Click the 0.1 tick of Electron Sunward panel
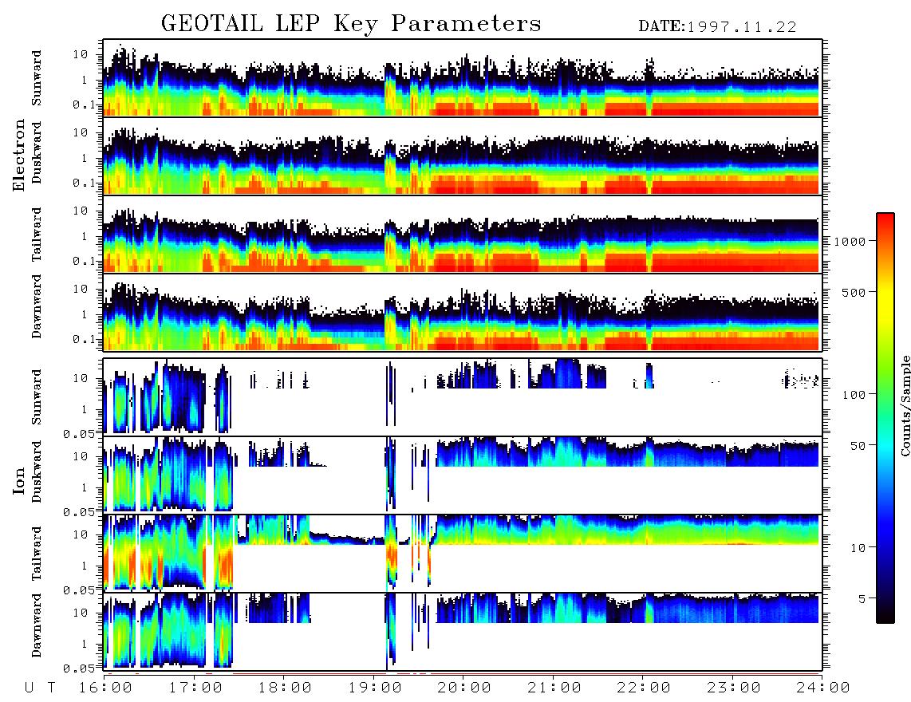 [x=86, y=105]
